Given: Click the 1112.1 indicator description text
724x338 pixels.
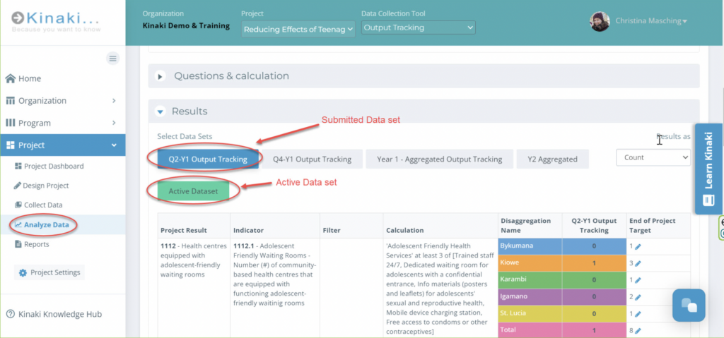Looking at the screenshot, I should pos(275,274).
